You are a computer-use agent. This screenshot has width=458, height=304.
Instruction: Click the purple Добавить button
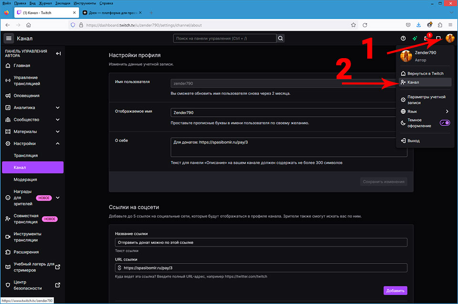tap(395, 291)
